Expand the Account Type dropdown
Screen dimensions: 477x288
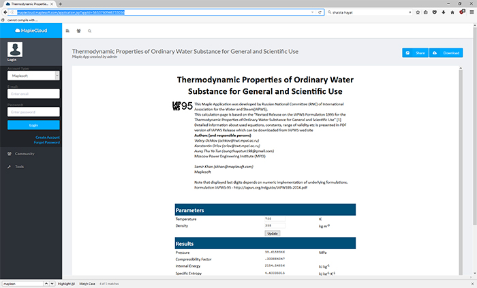[33, 76]
